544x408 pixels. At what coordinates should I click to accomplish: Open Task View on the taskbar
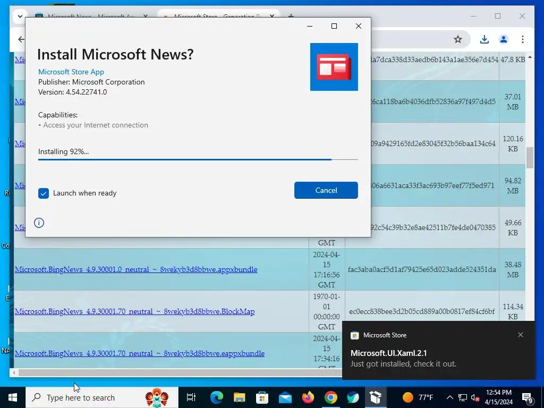coord(191,397)
